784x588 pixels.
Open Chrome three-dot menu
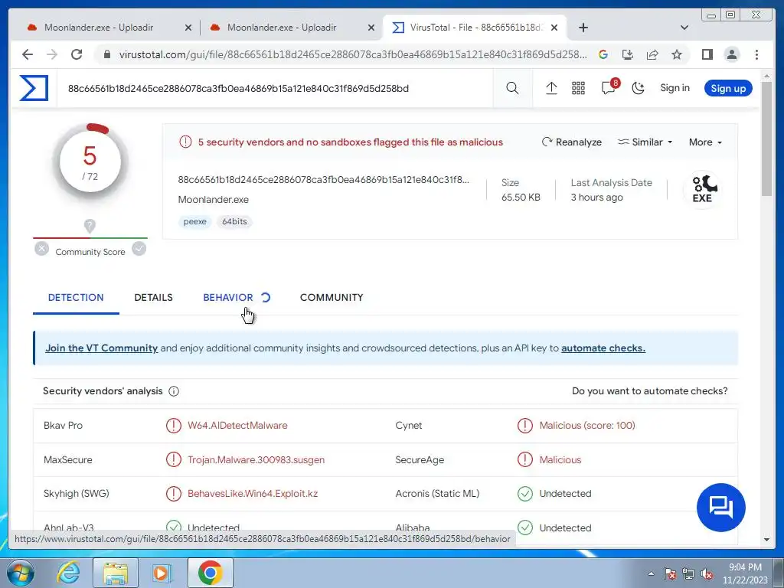point(756,54)
